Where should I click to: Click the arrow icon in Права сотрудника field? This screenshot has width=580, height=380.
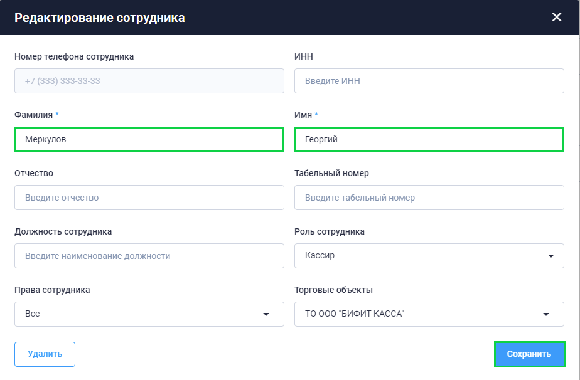266,314
